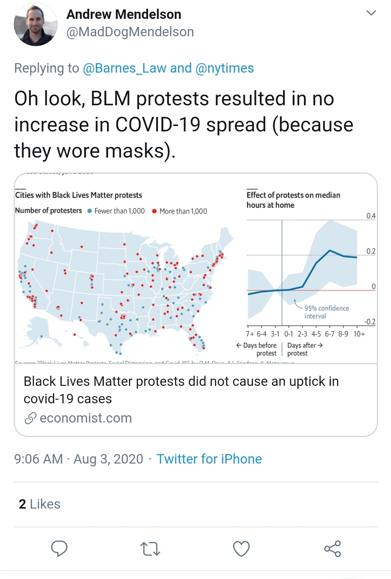Viewport: 391px width, 579px height.
Task: Open the Black Lives Matter article headline
Action: point(181,390)
